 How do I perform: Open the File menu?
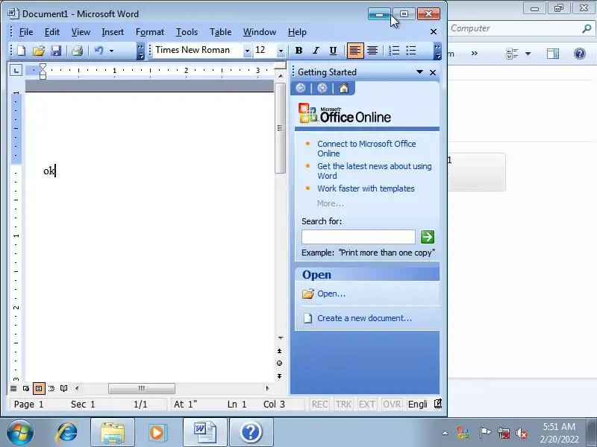click(26, 32)
